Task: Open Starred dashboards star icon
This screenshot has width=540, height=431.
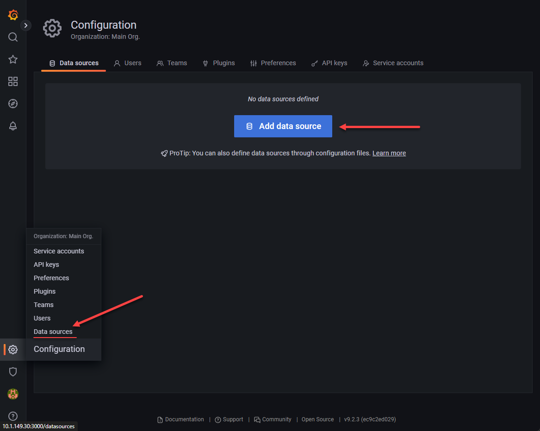Action: (13, 59)
